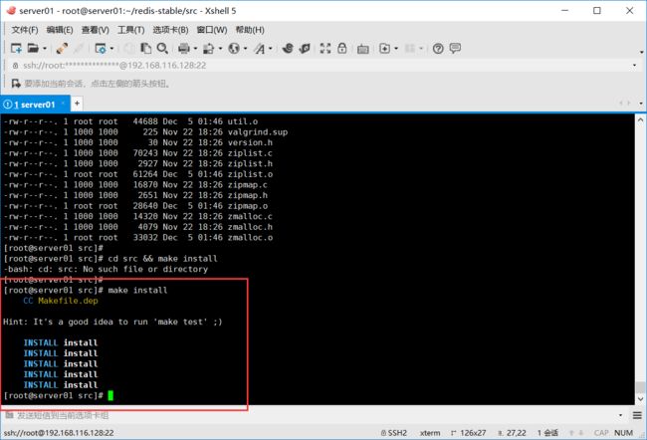Expand the Open session dropdown arrow
This screenshot has height=440, width=647.
(x=45, y=49)
